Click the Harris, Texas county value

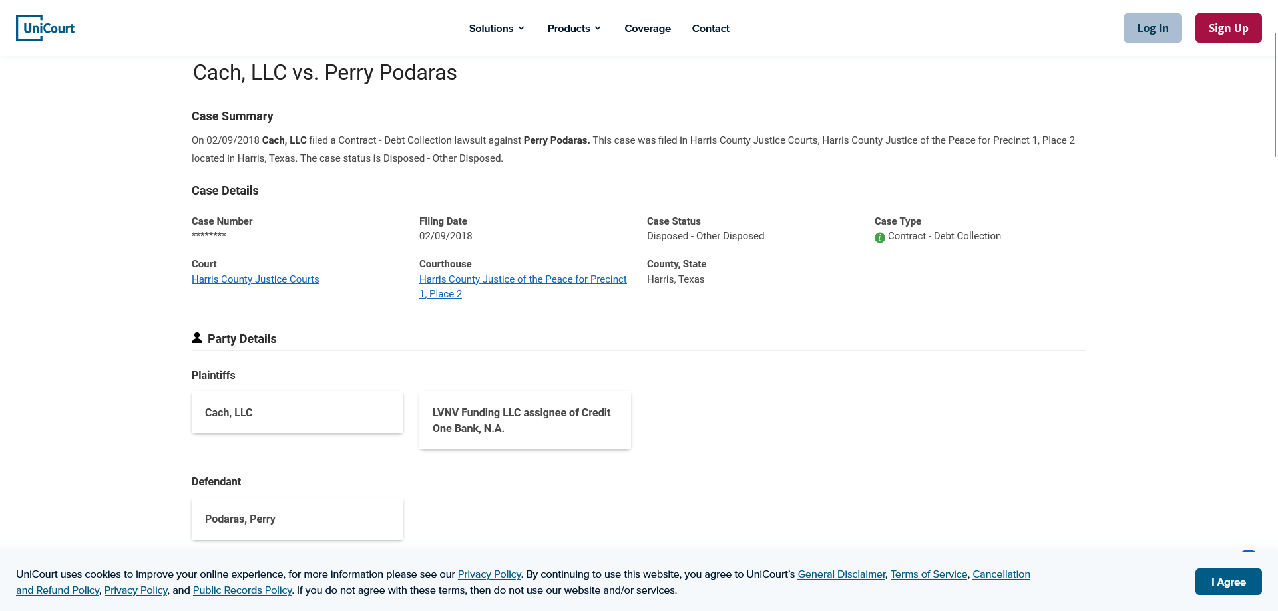pyautogui.click(x=676, y=279)
